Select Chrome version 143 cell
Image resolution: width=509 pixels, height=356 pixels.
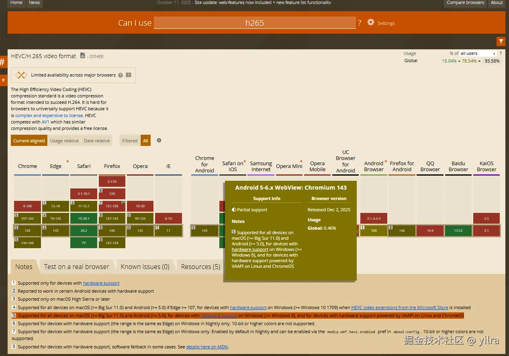(x=27, y=231)
